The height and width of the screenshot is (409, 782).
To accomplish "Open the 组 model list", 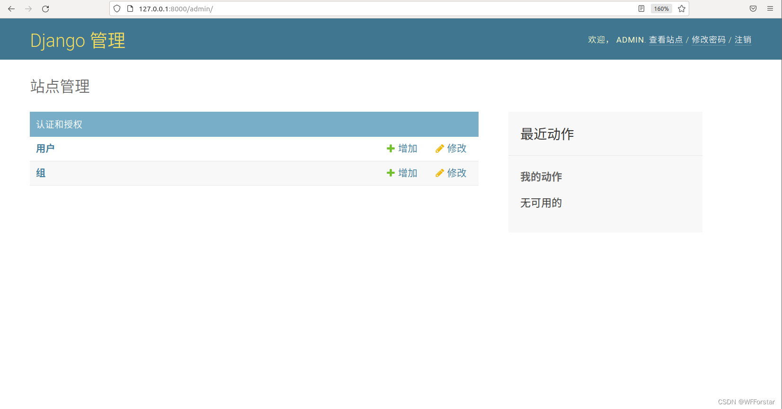I will click(41, 173).
